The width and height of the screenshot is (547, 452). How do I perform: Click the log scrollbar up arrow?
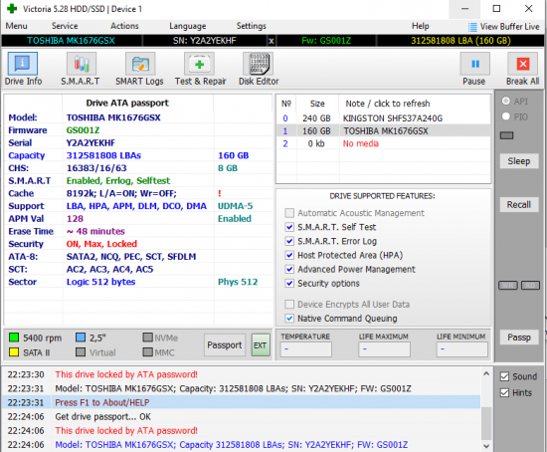point(486,373)
